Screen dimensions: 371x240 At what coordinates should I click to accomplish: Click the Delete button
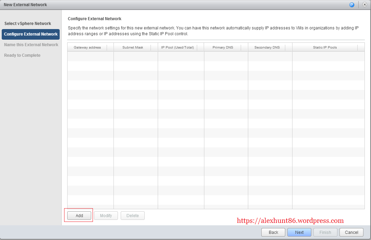coord(133,216)
